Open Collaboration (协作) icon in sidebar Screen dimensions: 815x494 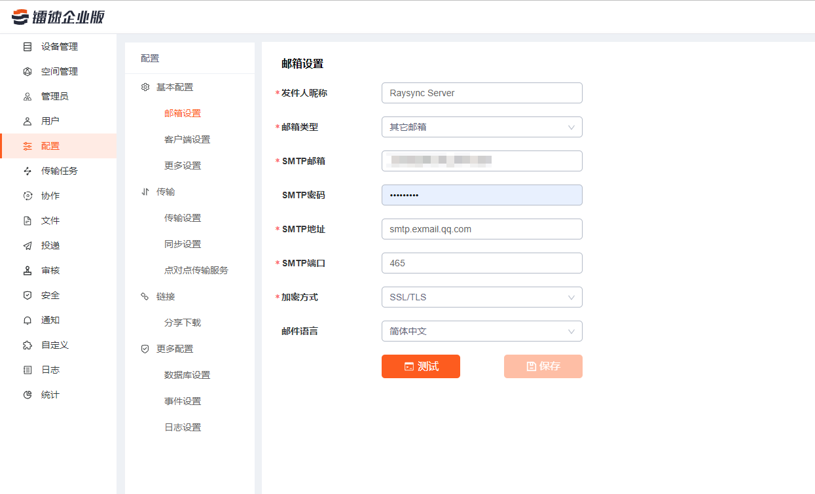pyautogui.click(x=27, y=196)
